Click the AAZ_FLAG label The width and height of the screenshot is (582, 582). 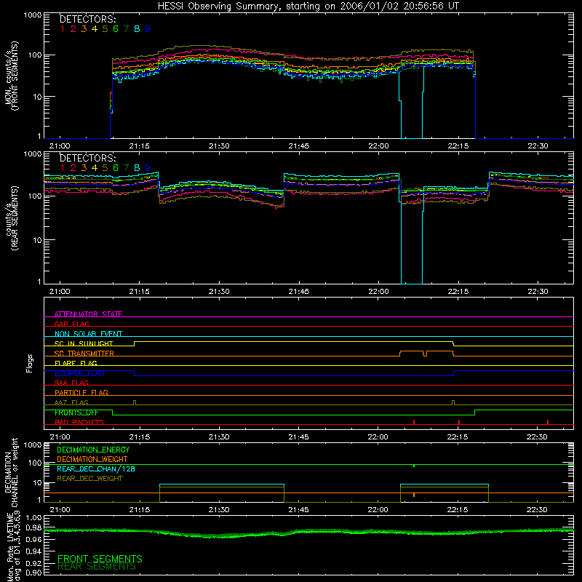click(71, 402)
